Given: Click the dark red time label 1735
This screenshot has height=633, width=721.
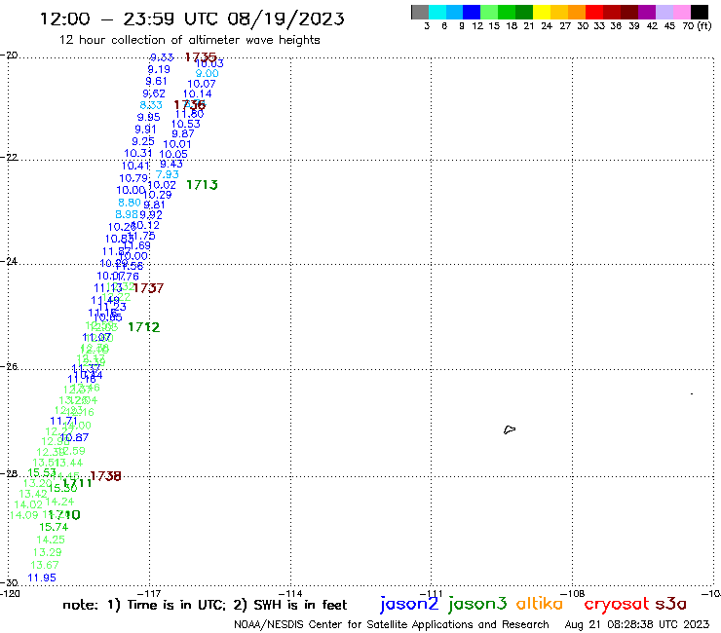Looking at the screenshot, I should tap(201, 57).
